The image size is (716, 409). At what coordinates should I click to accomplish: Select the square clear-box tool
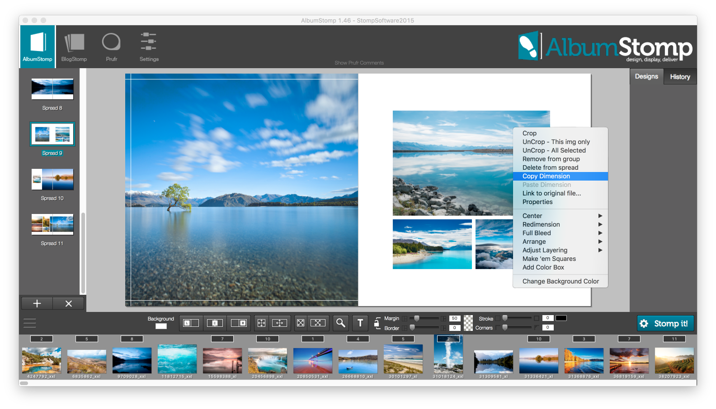(x=301, y=323)
